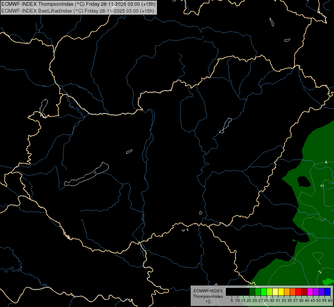
Task: Select the blue 55-60 legend swatch
Action: (328, 292)
